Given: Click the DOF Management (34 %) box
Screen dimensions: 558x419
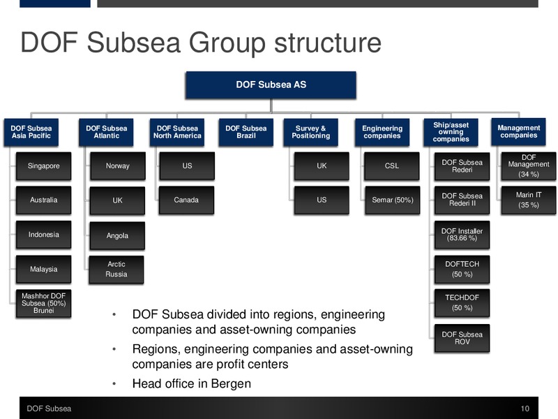Looking at the screenshot, I should [529, 166].
